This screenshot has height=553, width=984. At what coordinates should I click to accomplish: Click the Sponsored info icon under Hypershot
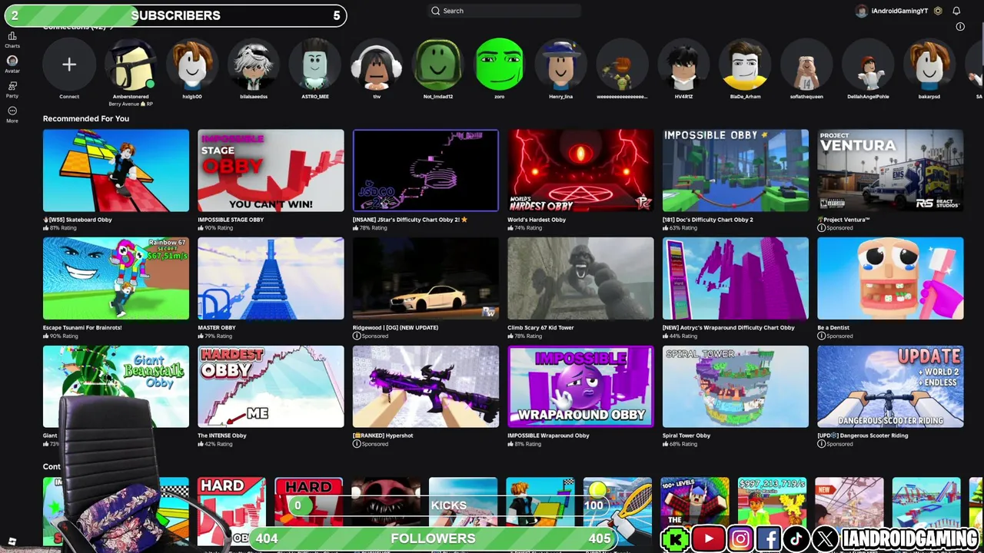tap(357, 444)
